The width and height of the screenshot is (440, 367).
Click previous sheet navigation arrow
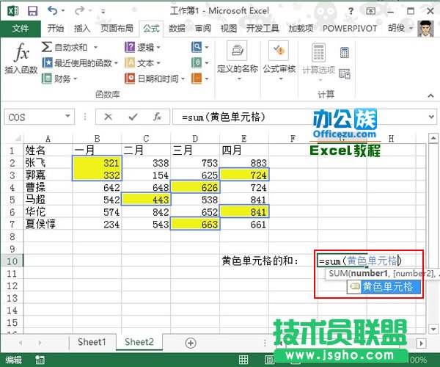21,343
